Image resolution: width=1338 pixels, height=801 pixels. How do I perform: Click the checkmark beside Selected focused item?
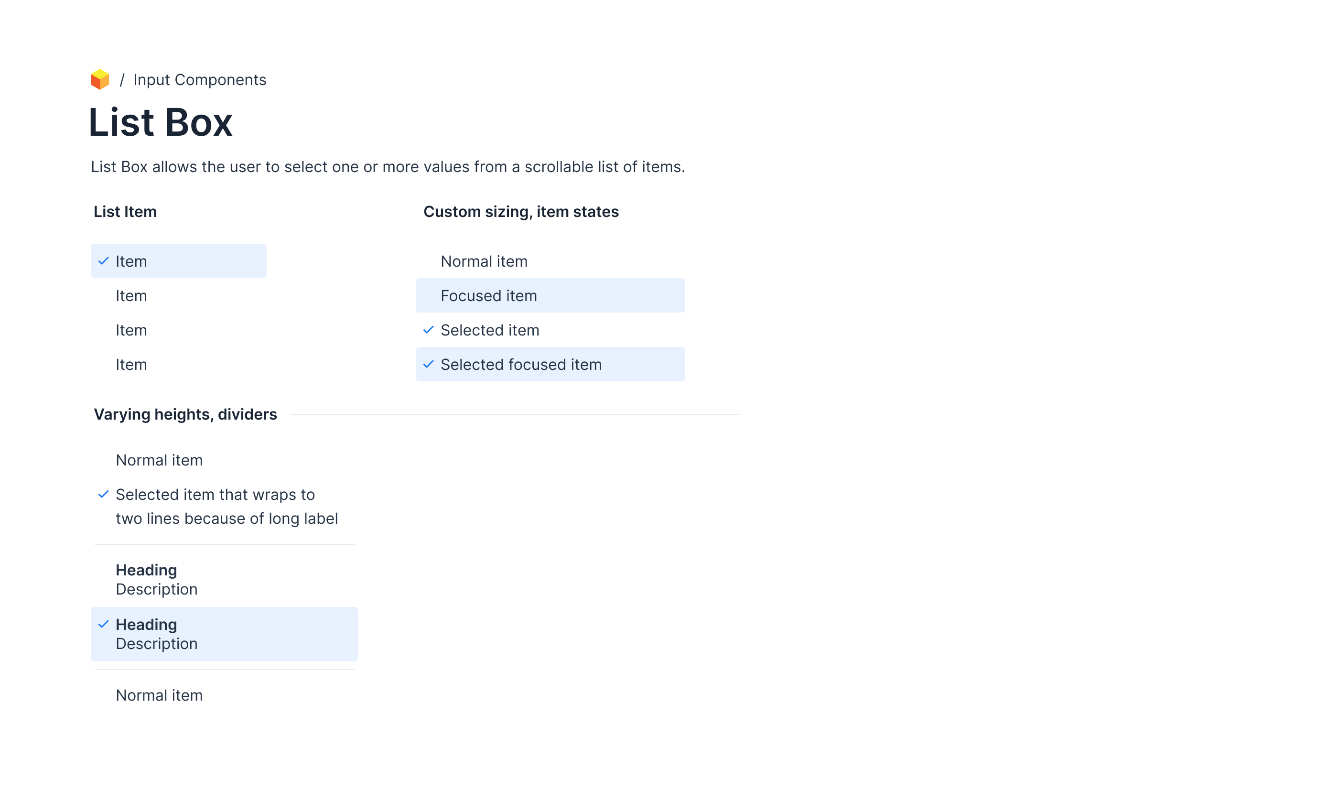click(x=428, y=364)
